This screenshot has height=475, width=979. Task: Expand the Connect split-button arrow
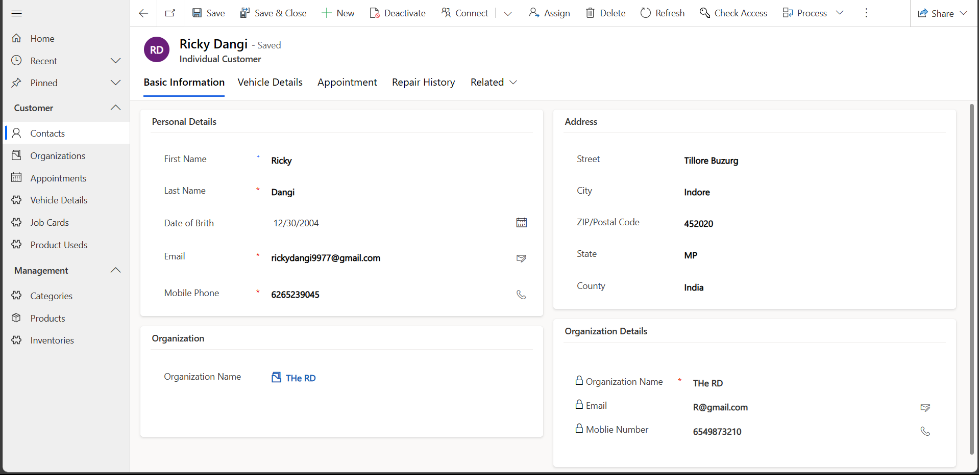508,13
